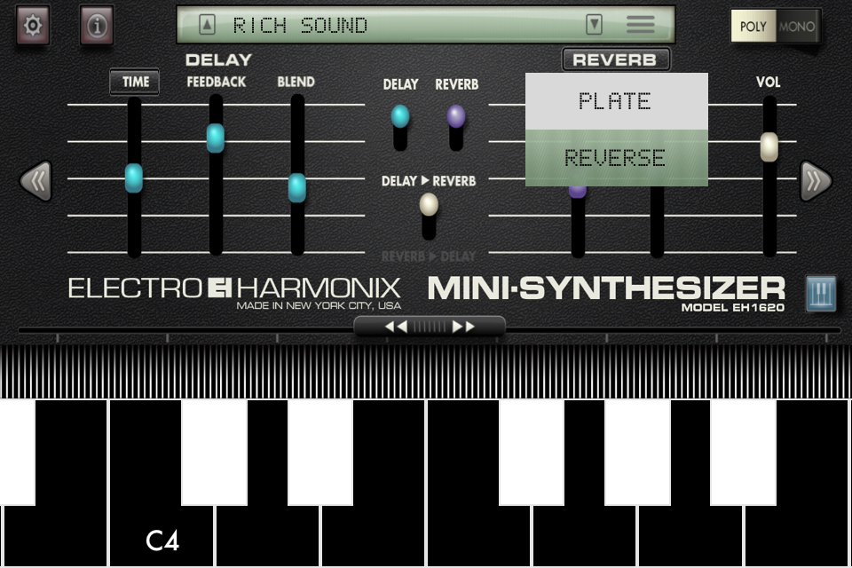Shift keyboard right with forward arrows

click(x=463, y=326)
